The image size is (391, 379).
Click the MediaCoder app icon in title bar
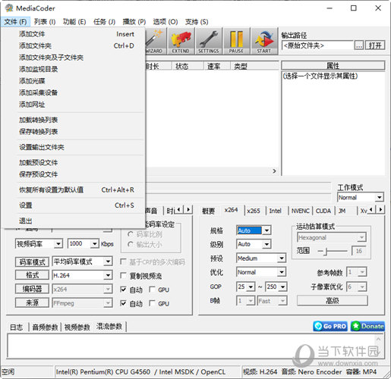(9, 8)
